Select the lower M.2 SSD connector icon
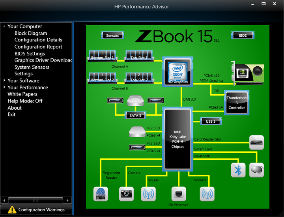This screenshot has width=284, height=217. pyautogui.click(x=137, y=147)
